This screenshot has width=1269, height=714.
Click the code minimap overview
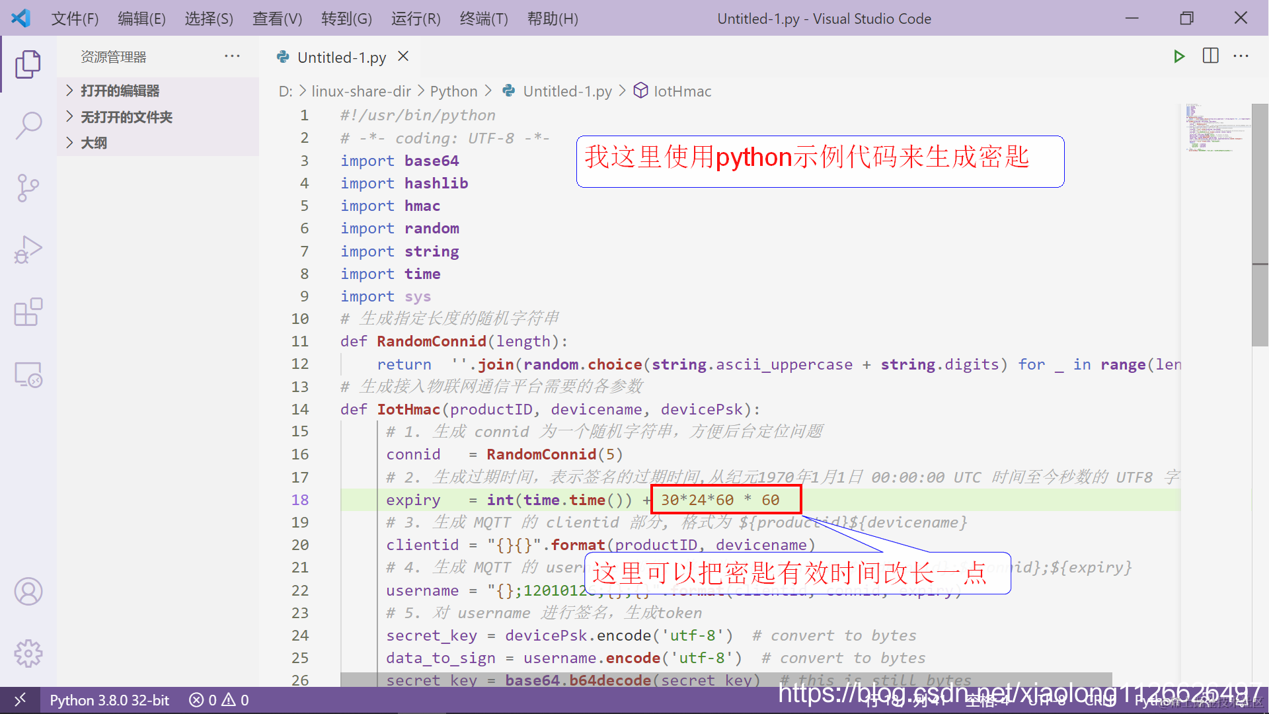[x=1215, y=128]
